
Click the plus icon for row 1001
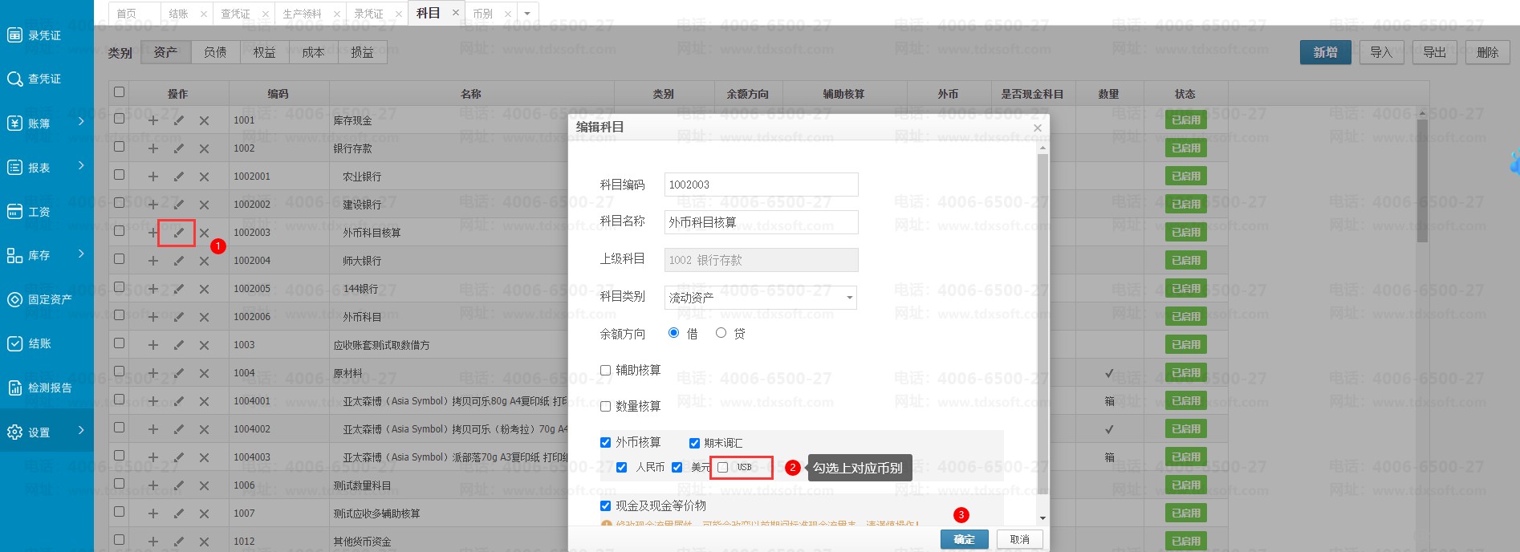[x=152, y=120]
